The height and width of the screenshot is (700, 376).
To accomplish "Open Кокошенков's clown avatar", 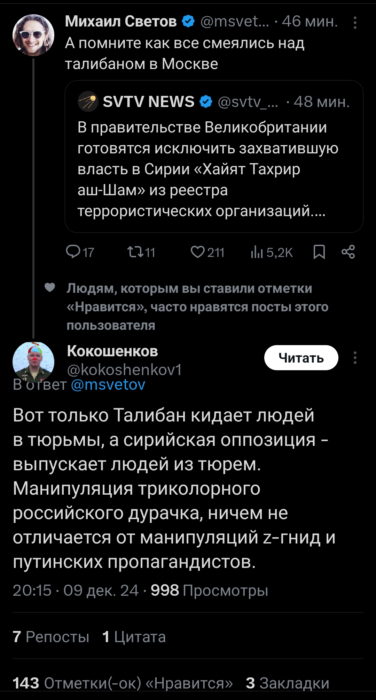I will (33, 361).
